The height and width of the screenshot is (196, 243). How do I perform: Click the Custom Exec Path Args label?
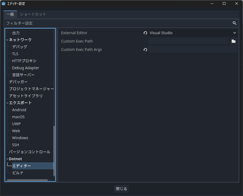click(81, 50)
